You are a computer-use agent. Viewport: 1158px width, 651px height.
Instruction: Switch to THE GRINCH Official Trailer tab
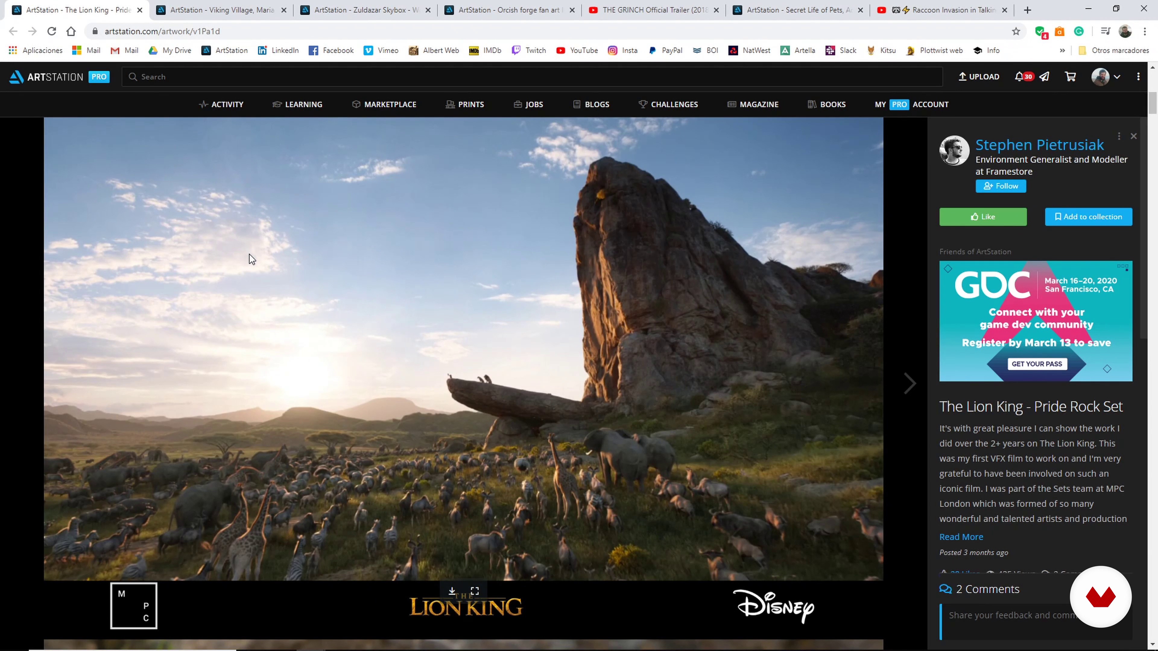(x=654, y=10)
